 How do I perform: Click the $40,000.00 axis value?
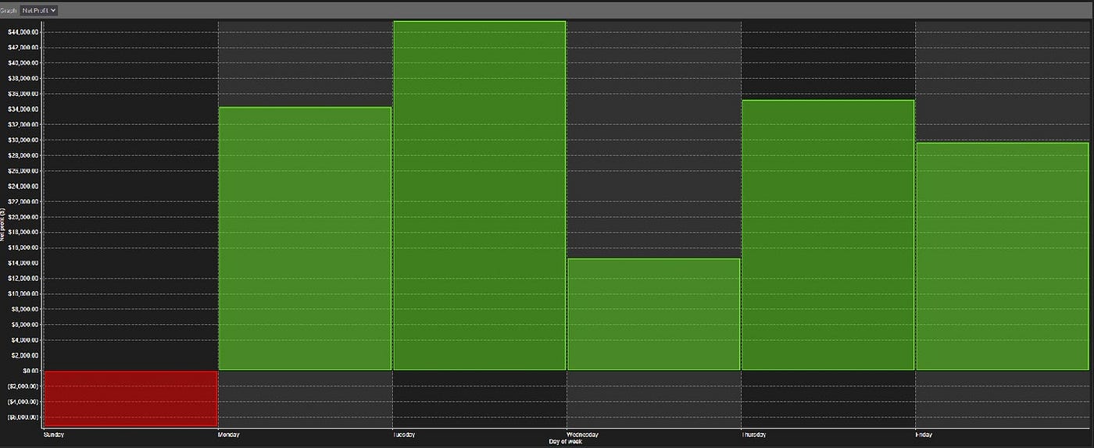(x=24, y=62)
